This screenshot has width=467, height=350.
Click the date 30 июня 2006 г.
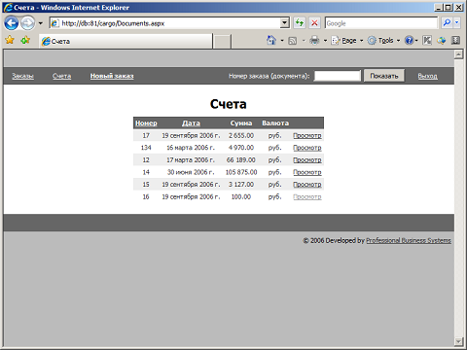point(191,172)
